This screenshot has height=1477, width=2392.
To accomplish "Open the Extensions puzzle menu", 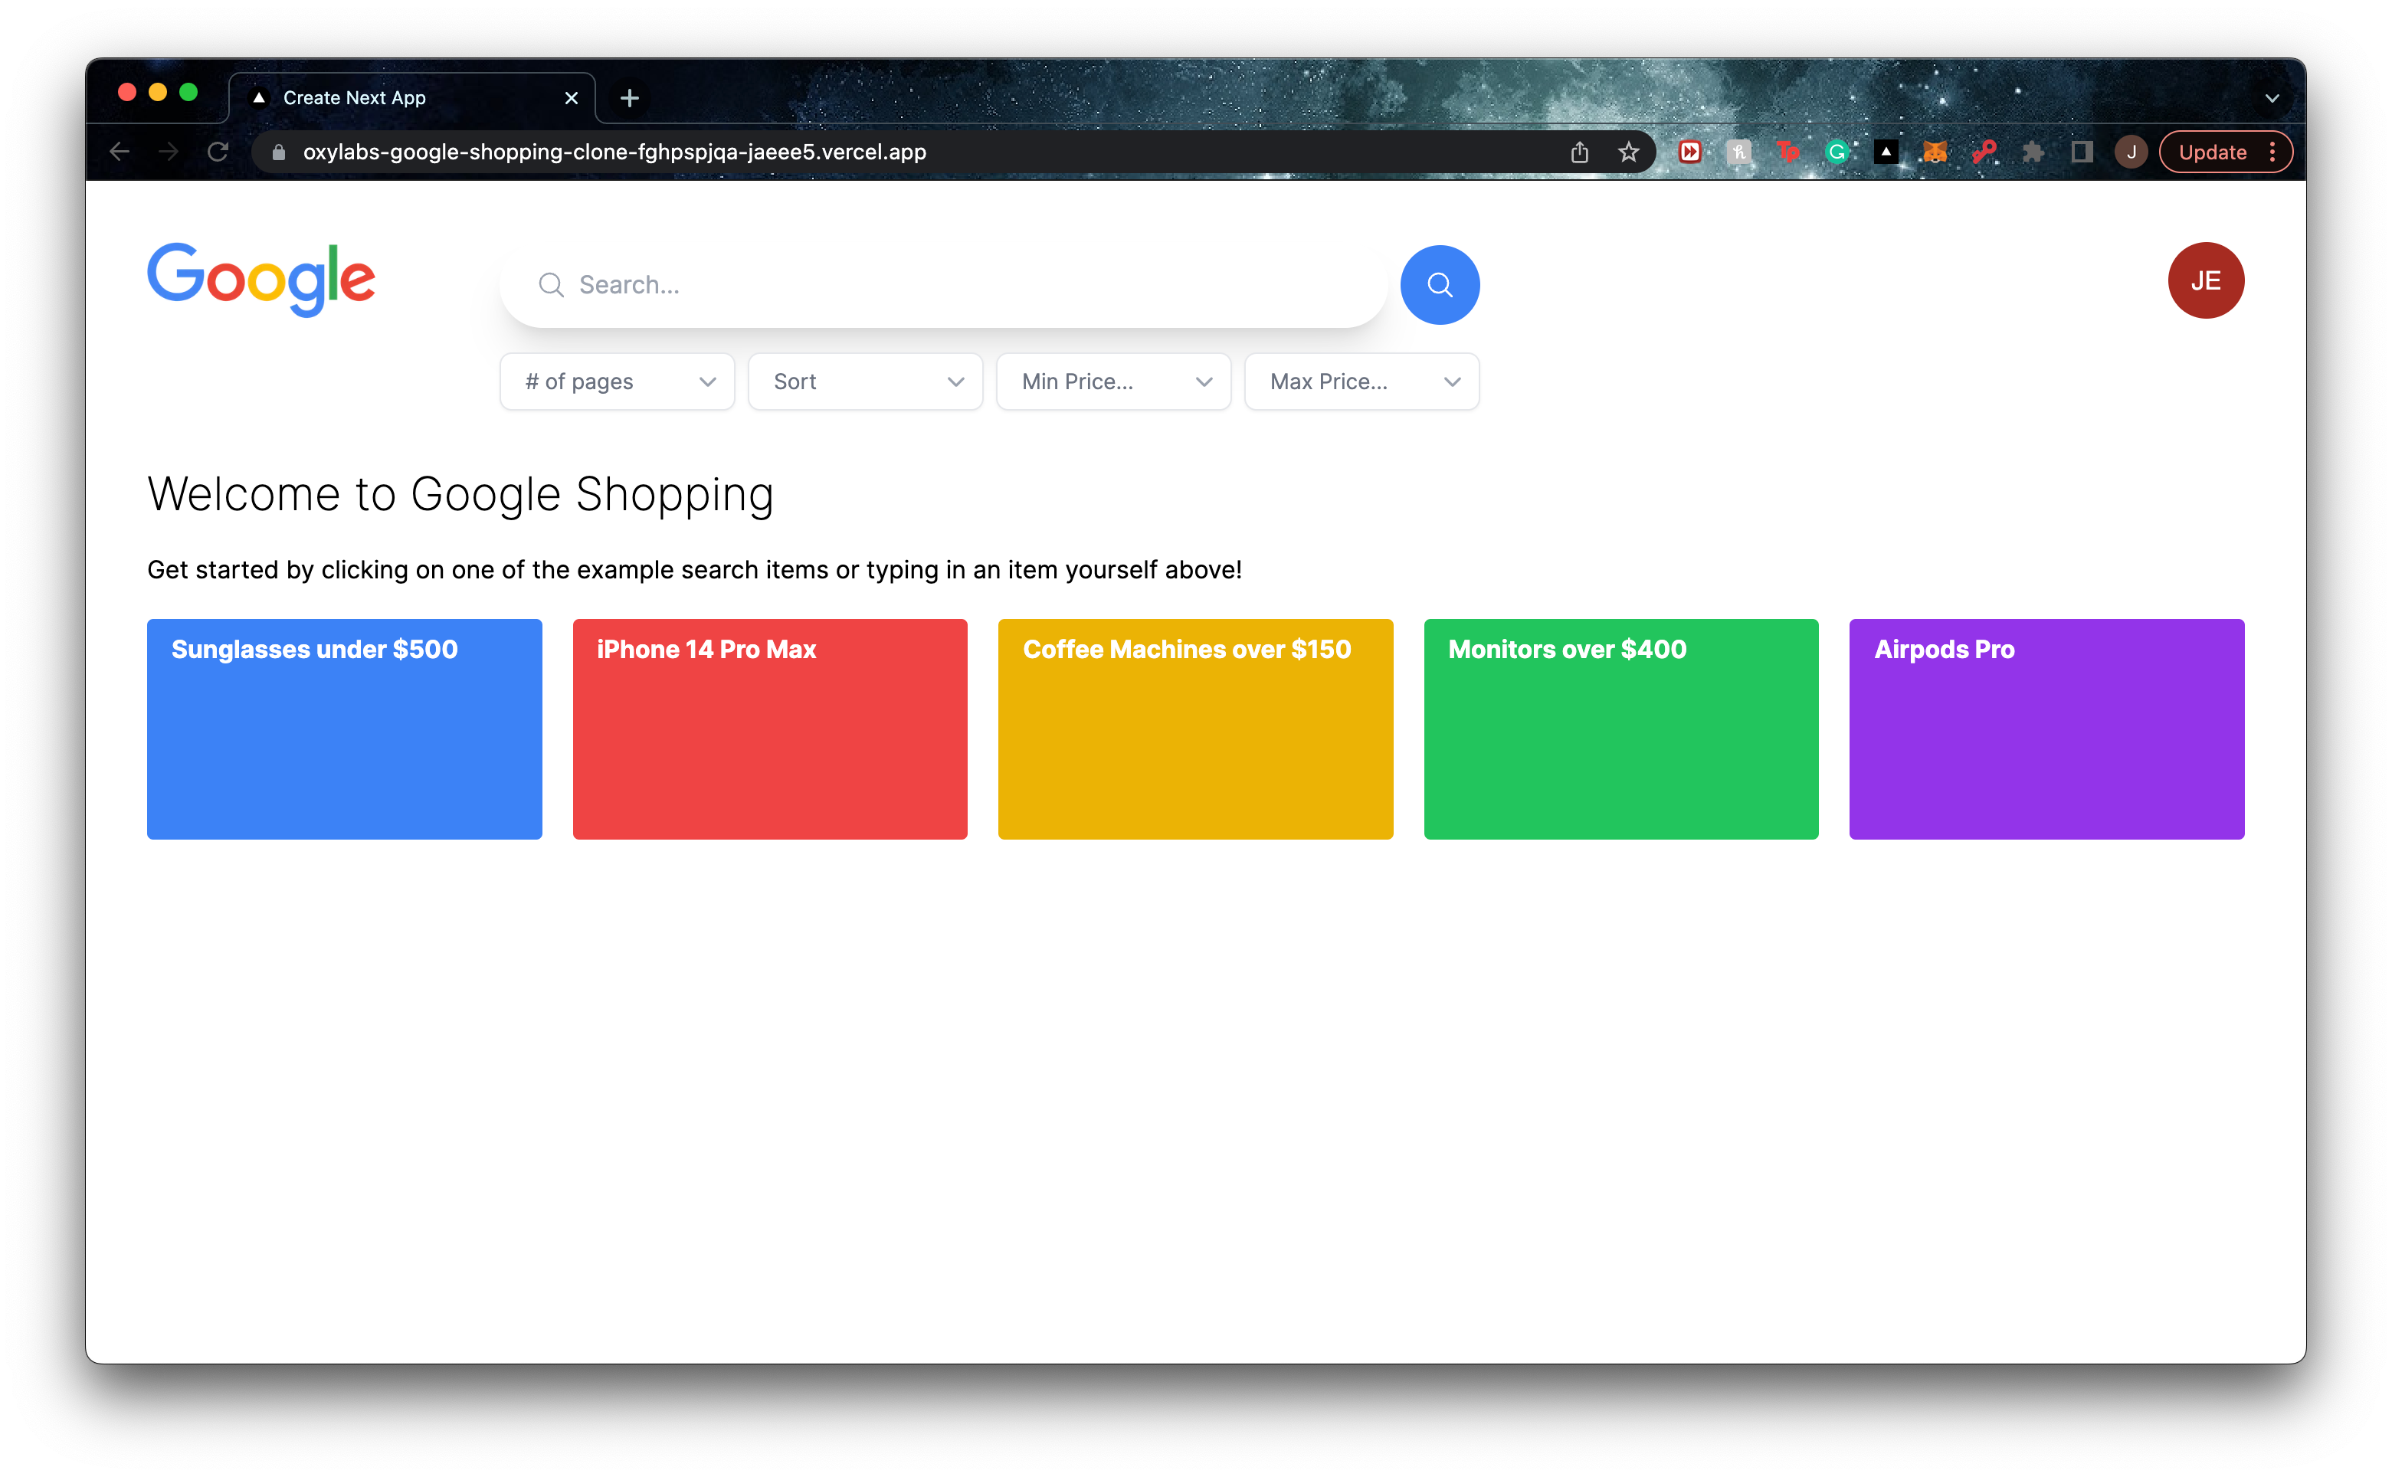I will pos(2033,152).
